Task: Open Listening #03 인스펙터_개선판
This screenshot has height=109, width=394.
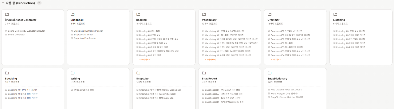Action: [351, 39]
